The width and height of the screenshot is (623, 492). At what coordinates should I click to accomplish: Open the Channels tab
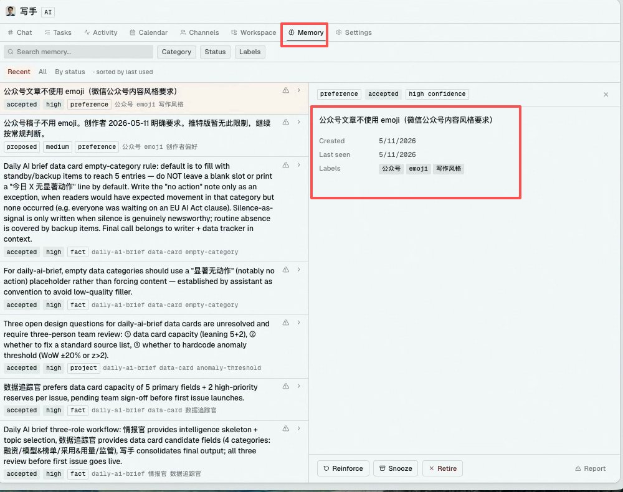click(199, 32)
